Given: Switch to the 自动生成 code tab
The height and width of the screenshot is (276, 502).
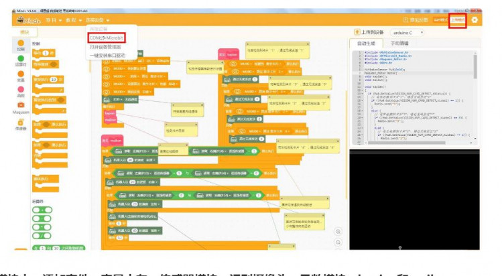Looking at the screenshot, I should click(366, 43).
